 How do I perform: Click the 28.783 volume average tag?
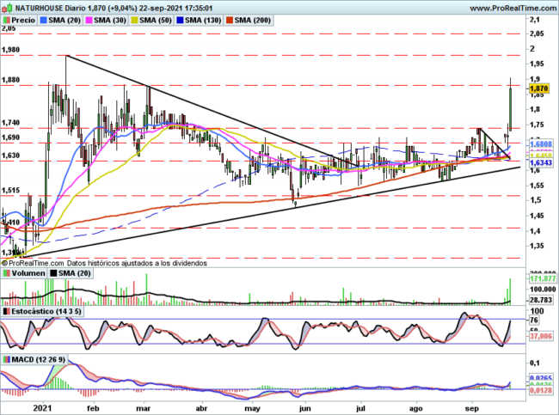click(541, 300)
